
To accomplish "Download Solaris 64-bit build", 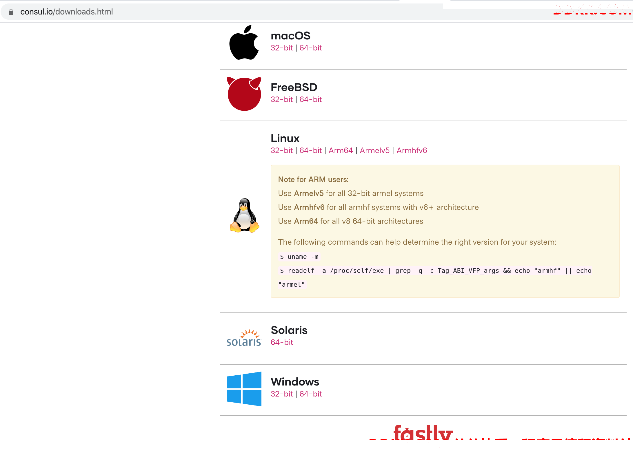I will click(x=281, y=342).
